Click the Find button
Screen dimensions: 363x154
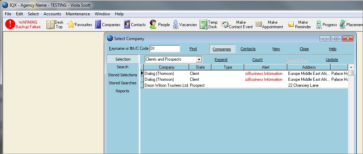click(x=193, y=49)
